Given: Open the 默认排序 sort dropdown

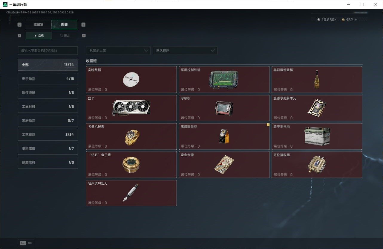Looking at the screenshot, I should click(x=185, y=51).
